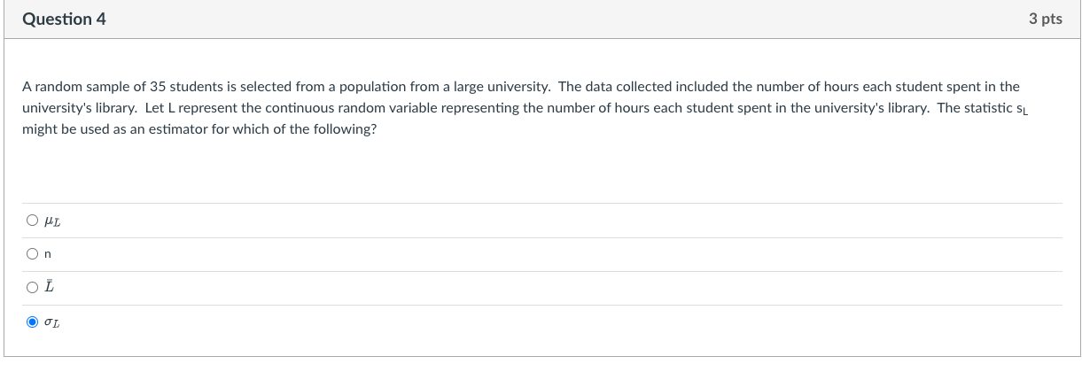Click the gray question header bar
The height and width of the screenshot is (372, 1082).
pyautogui.click(x=541, y=19)
